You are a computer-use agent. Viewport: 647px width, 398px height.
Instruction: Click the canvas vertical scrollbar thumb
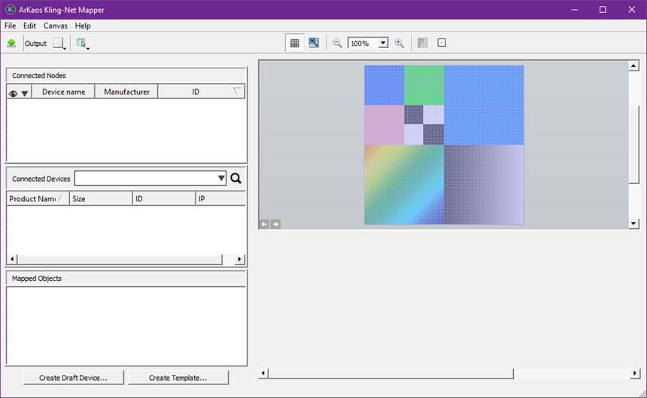633,145
